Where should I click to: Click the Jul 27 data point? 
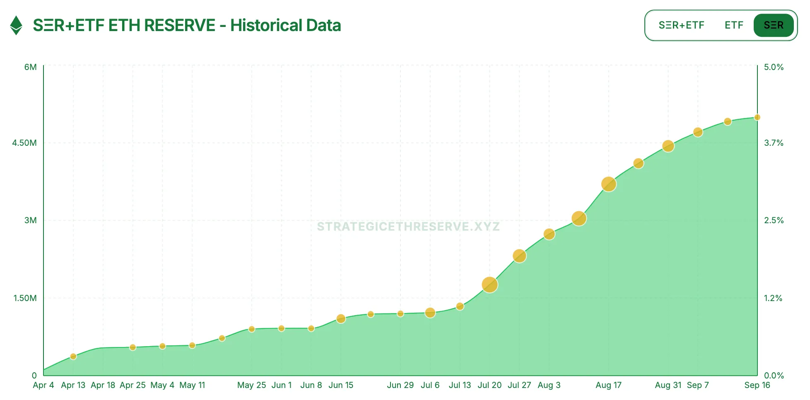pos(519,256)
